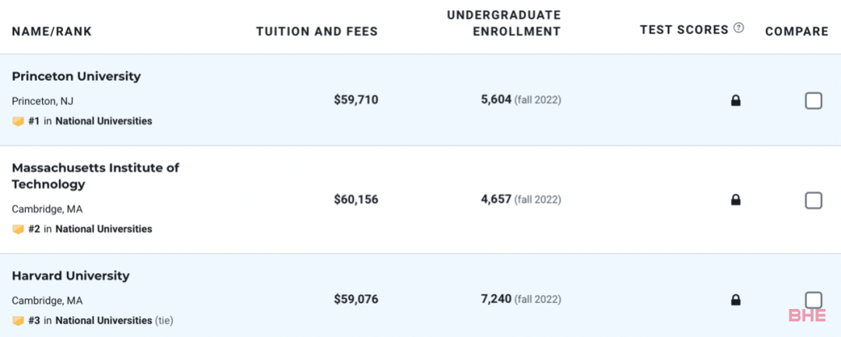
Task: Click the Tuition and Fees column header
Action: [x=317, y=32]
